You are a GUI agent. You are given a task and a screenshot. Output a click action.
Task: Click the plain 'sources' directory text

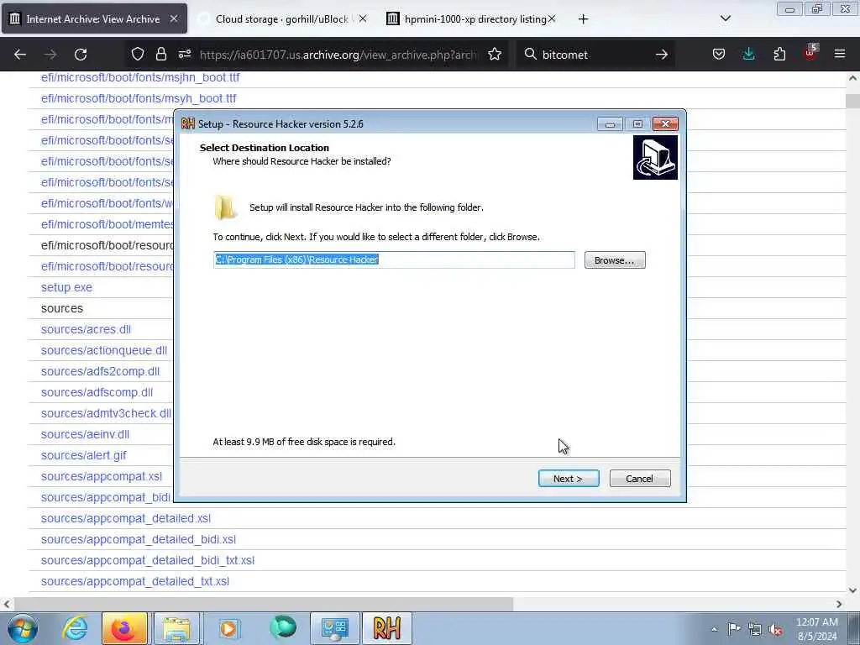[62, 308]
